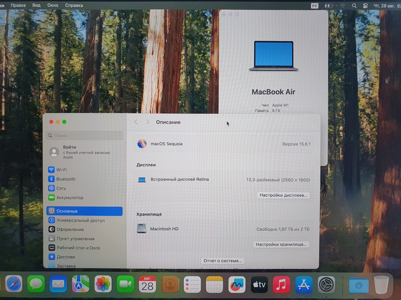This screenshot has width=401, height=300.
Task: Click the date Чт, 28 авг. in menu bar
Action: pos(384,6)
